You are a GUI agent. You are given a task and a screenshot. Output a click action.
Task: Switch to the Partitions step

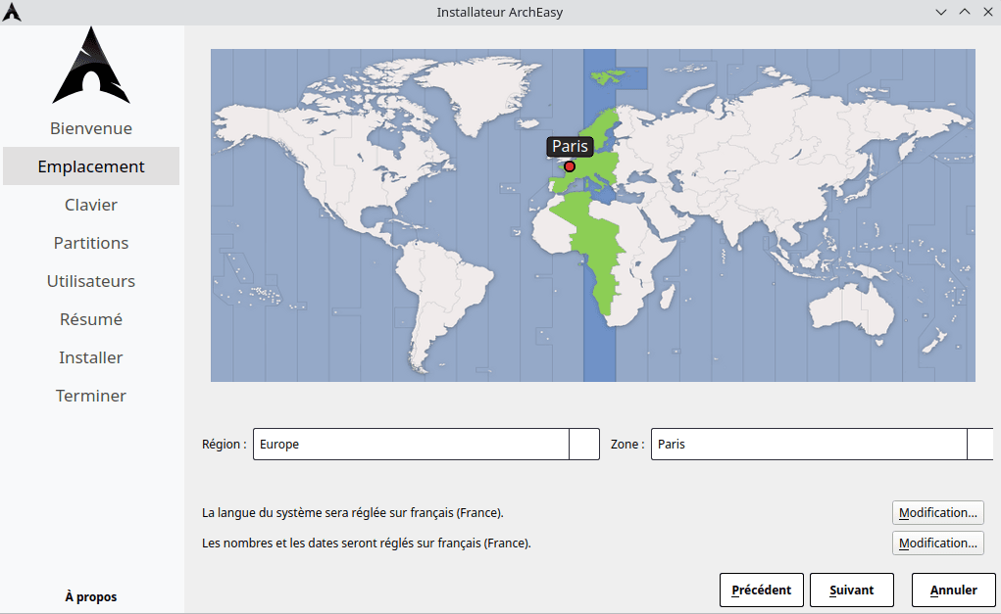pyautogui.click(x=91, y=243)
